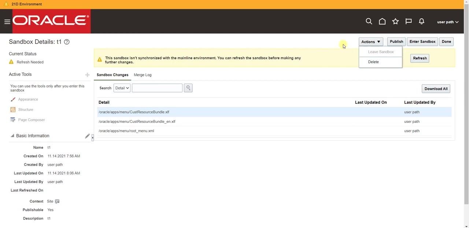Image resolution: width=469 pixels, height=228 pixels.
Task: Open the Notifications bell icon
Action: coord(422,22)
